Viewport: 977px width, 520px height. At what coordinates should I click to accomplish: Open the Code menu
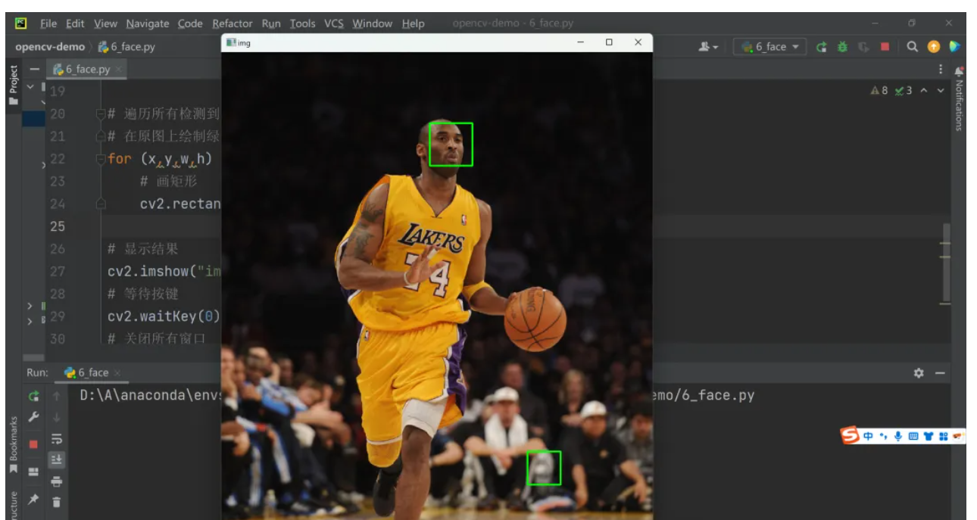[190, 23]
